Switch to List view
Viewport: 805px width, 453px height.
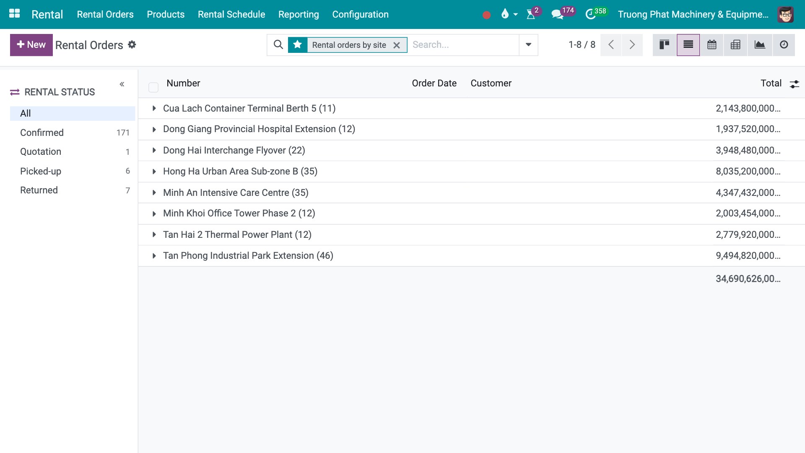pos(688,45)
